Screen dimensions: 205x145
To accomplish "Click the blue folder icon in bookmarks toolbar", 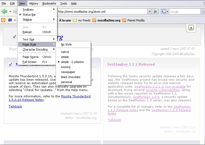I will click(x=10, y=20).
